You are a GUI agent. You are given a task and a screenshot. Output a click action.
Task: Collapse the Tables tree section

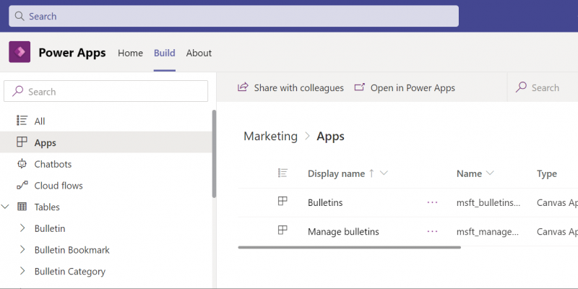click(x=6, y=207)
